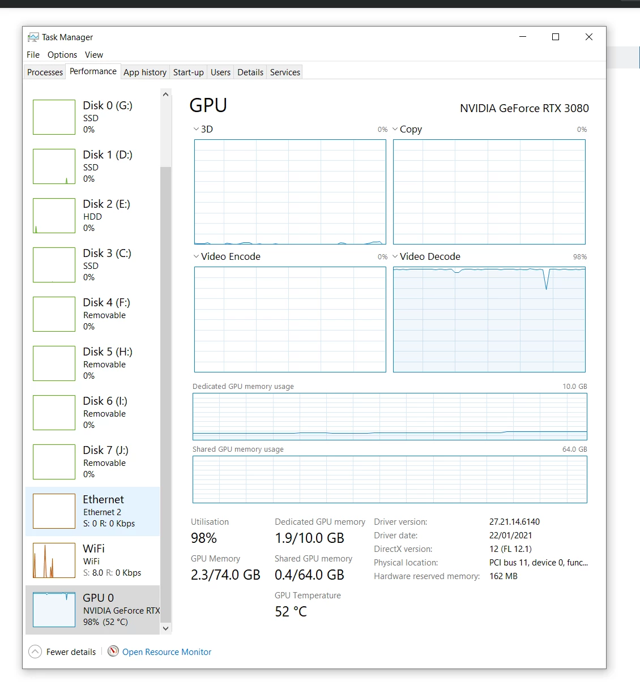The height and width of the screenshot is (694, 640).
Task: Select the GPU 0 performance entry
Action: (x=93, y=610)
